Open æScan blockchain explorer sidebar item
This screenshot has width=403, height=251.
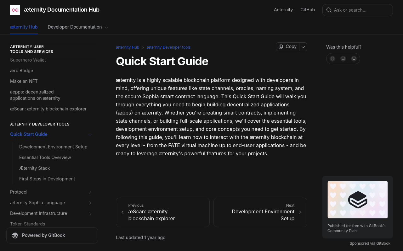(48, 109)
